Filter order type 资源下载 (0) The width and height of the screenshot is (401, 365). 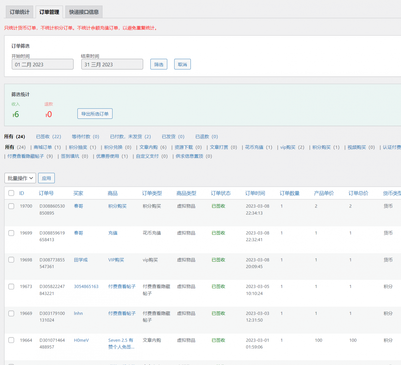188,147
